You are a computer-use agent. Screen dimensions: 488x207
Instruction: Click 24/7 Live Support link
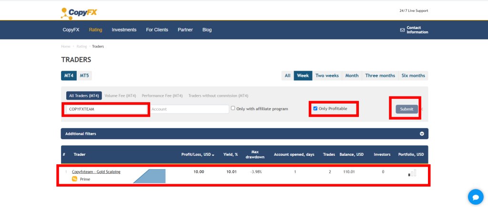tap(414, 10)
